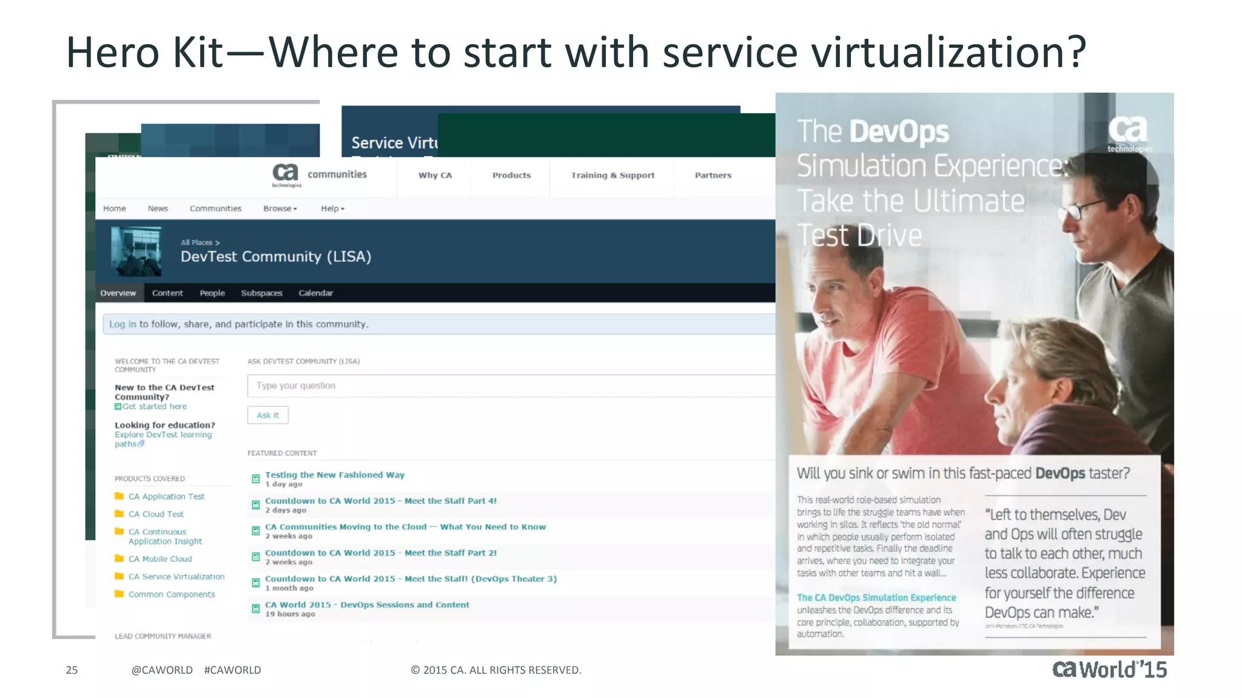This screenshot has width=1242, height=698.
Task: Switch to the People tab
Action: coord(212,293)
